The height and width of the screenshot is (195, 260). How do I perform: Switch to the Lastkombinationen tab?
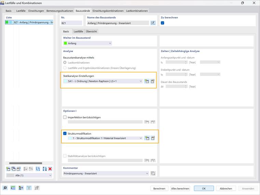137,11
